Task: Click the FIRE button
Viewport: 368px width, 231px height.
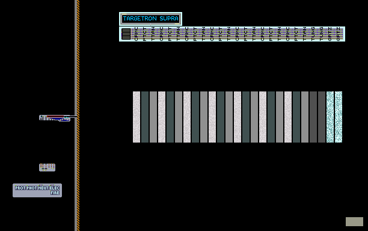Action: 55,193
